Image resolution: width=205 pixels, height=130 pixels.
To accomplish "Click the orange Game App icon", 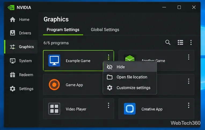I will tap(54, 85).
